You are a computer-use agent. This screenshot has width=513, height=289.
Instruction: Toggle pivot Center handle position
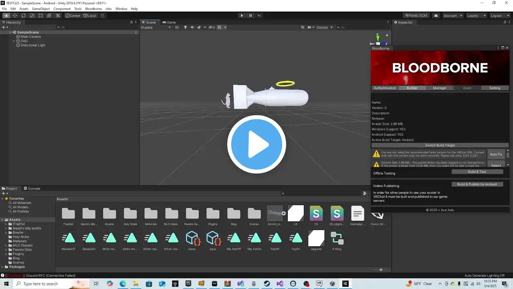[73, 16]
